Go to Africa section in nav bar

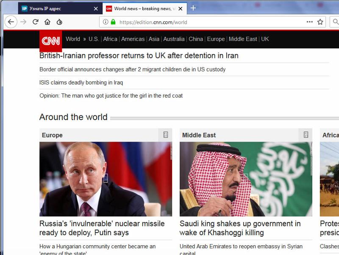(110, 39)
